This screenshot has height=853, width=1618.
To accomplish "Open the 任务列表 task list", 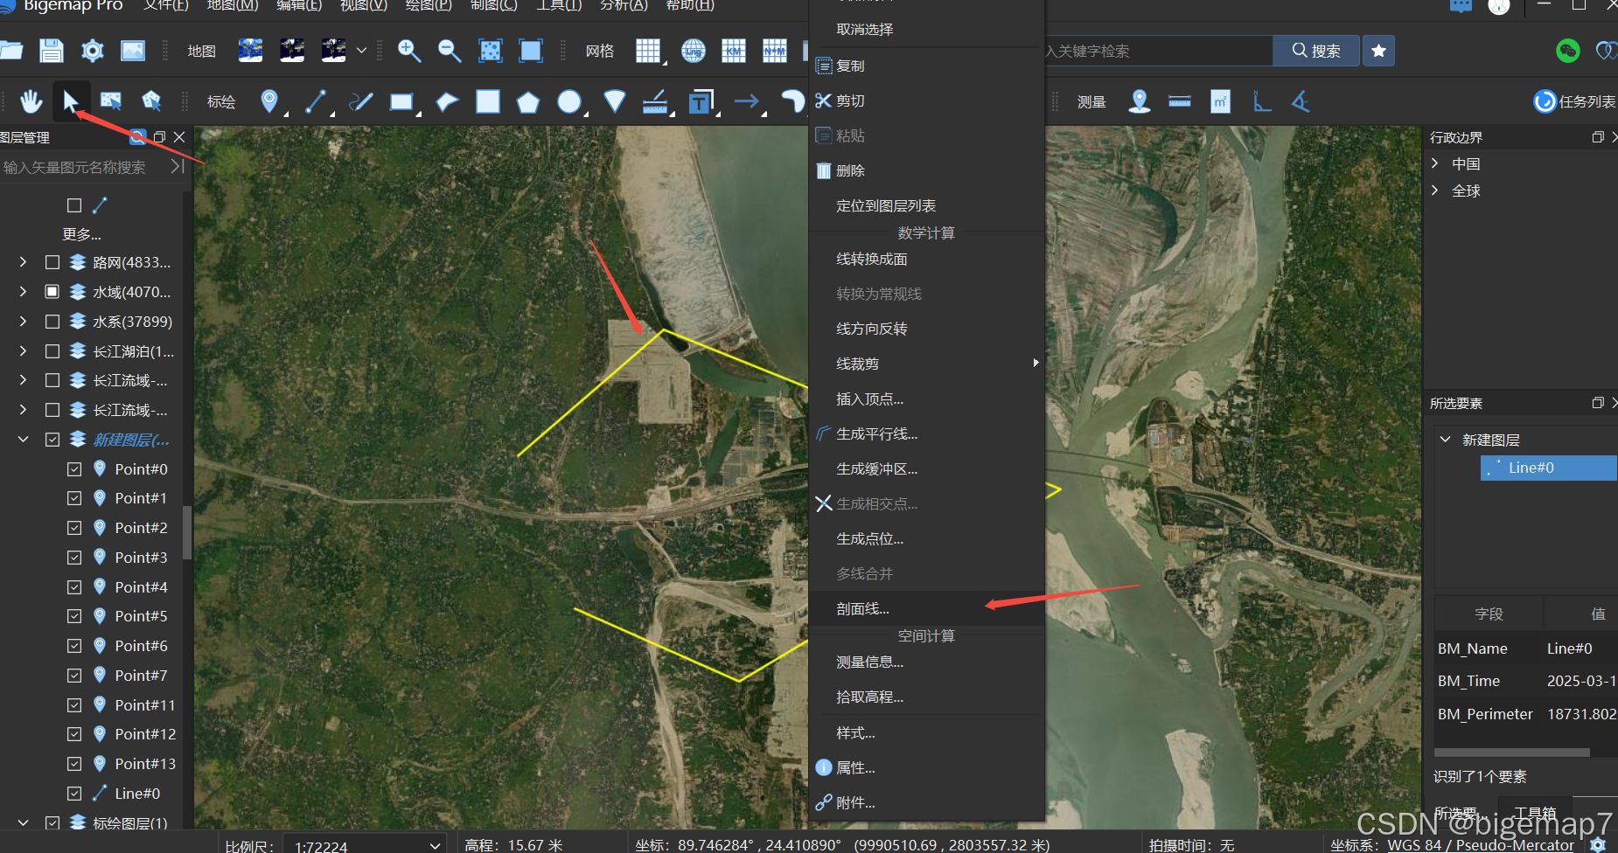I will pos(1575,101).
